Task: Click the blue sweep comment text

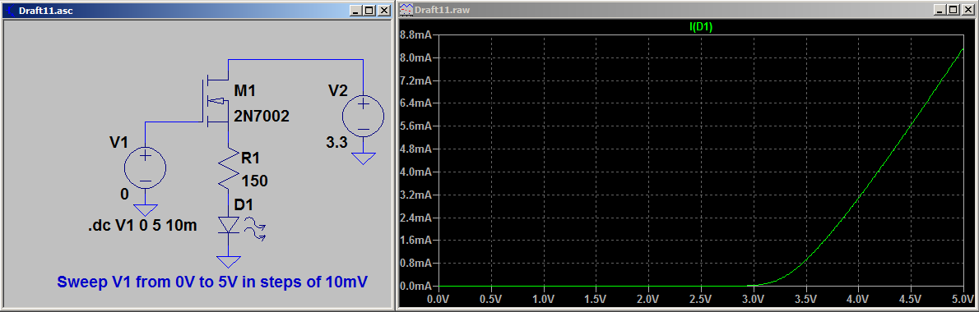Action: pos(211,282)
